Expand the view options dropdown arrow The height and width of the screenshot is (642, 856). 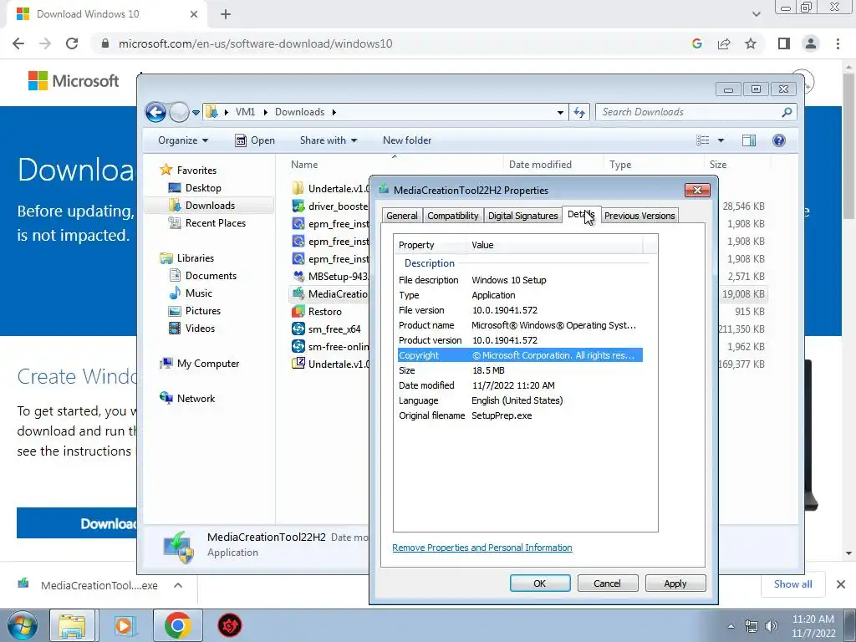pos(721,140)
